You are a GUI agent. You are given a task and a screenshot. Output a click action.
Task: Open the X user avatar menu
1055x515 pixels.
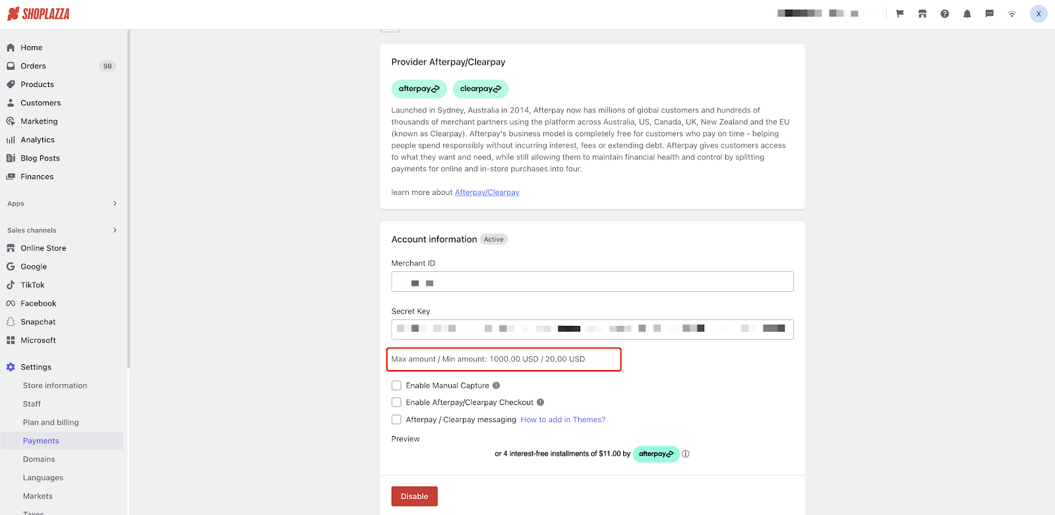1039,14
